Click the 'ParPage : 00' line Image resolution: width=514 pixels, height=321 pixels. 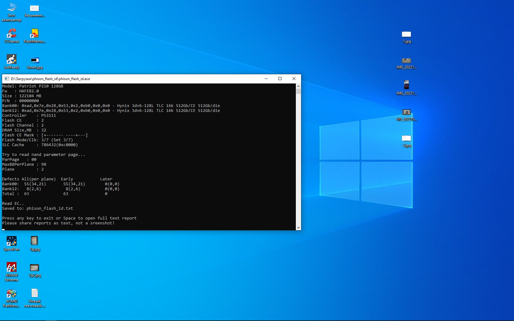click(19, 160)
